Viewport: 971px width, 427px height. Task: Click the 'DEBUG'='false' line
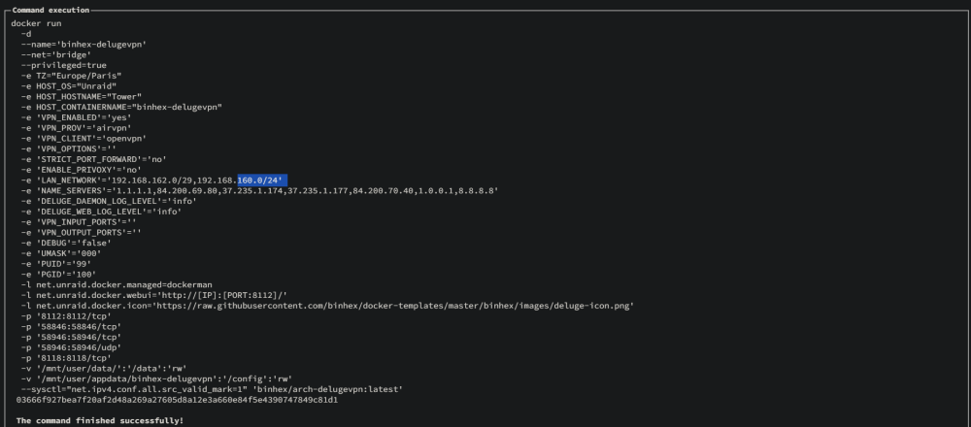click(66, 244)
